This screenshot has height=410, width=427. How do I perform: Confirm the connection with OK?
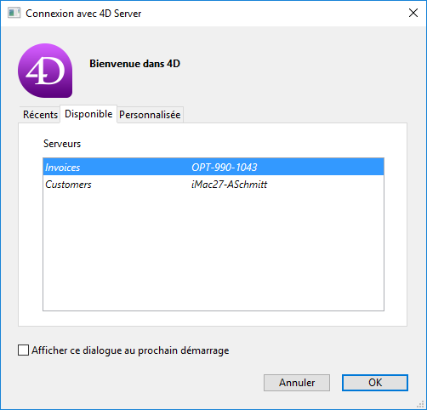(x=375, y=383)
